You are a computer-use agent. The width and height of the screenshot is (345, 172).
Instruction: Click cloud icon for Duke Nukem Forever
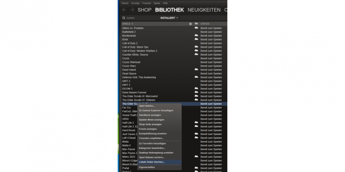pyautogui.click(x=196, y=92)
